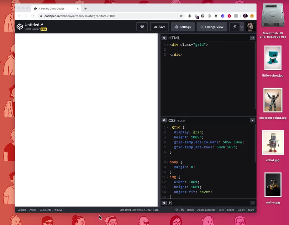Viewport: 289px width, 225px height.
Task: Open the CSS panel settings gear
Action: (164, 120)
